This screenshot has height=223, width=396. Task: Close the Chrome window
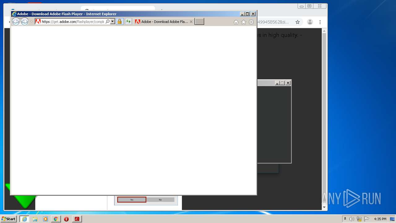tap(320, 6)
